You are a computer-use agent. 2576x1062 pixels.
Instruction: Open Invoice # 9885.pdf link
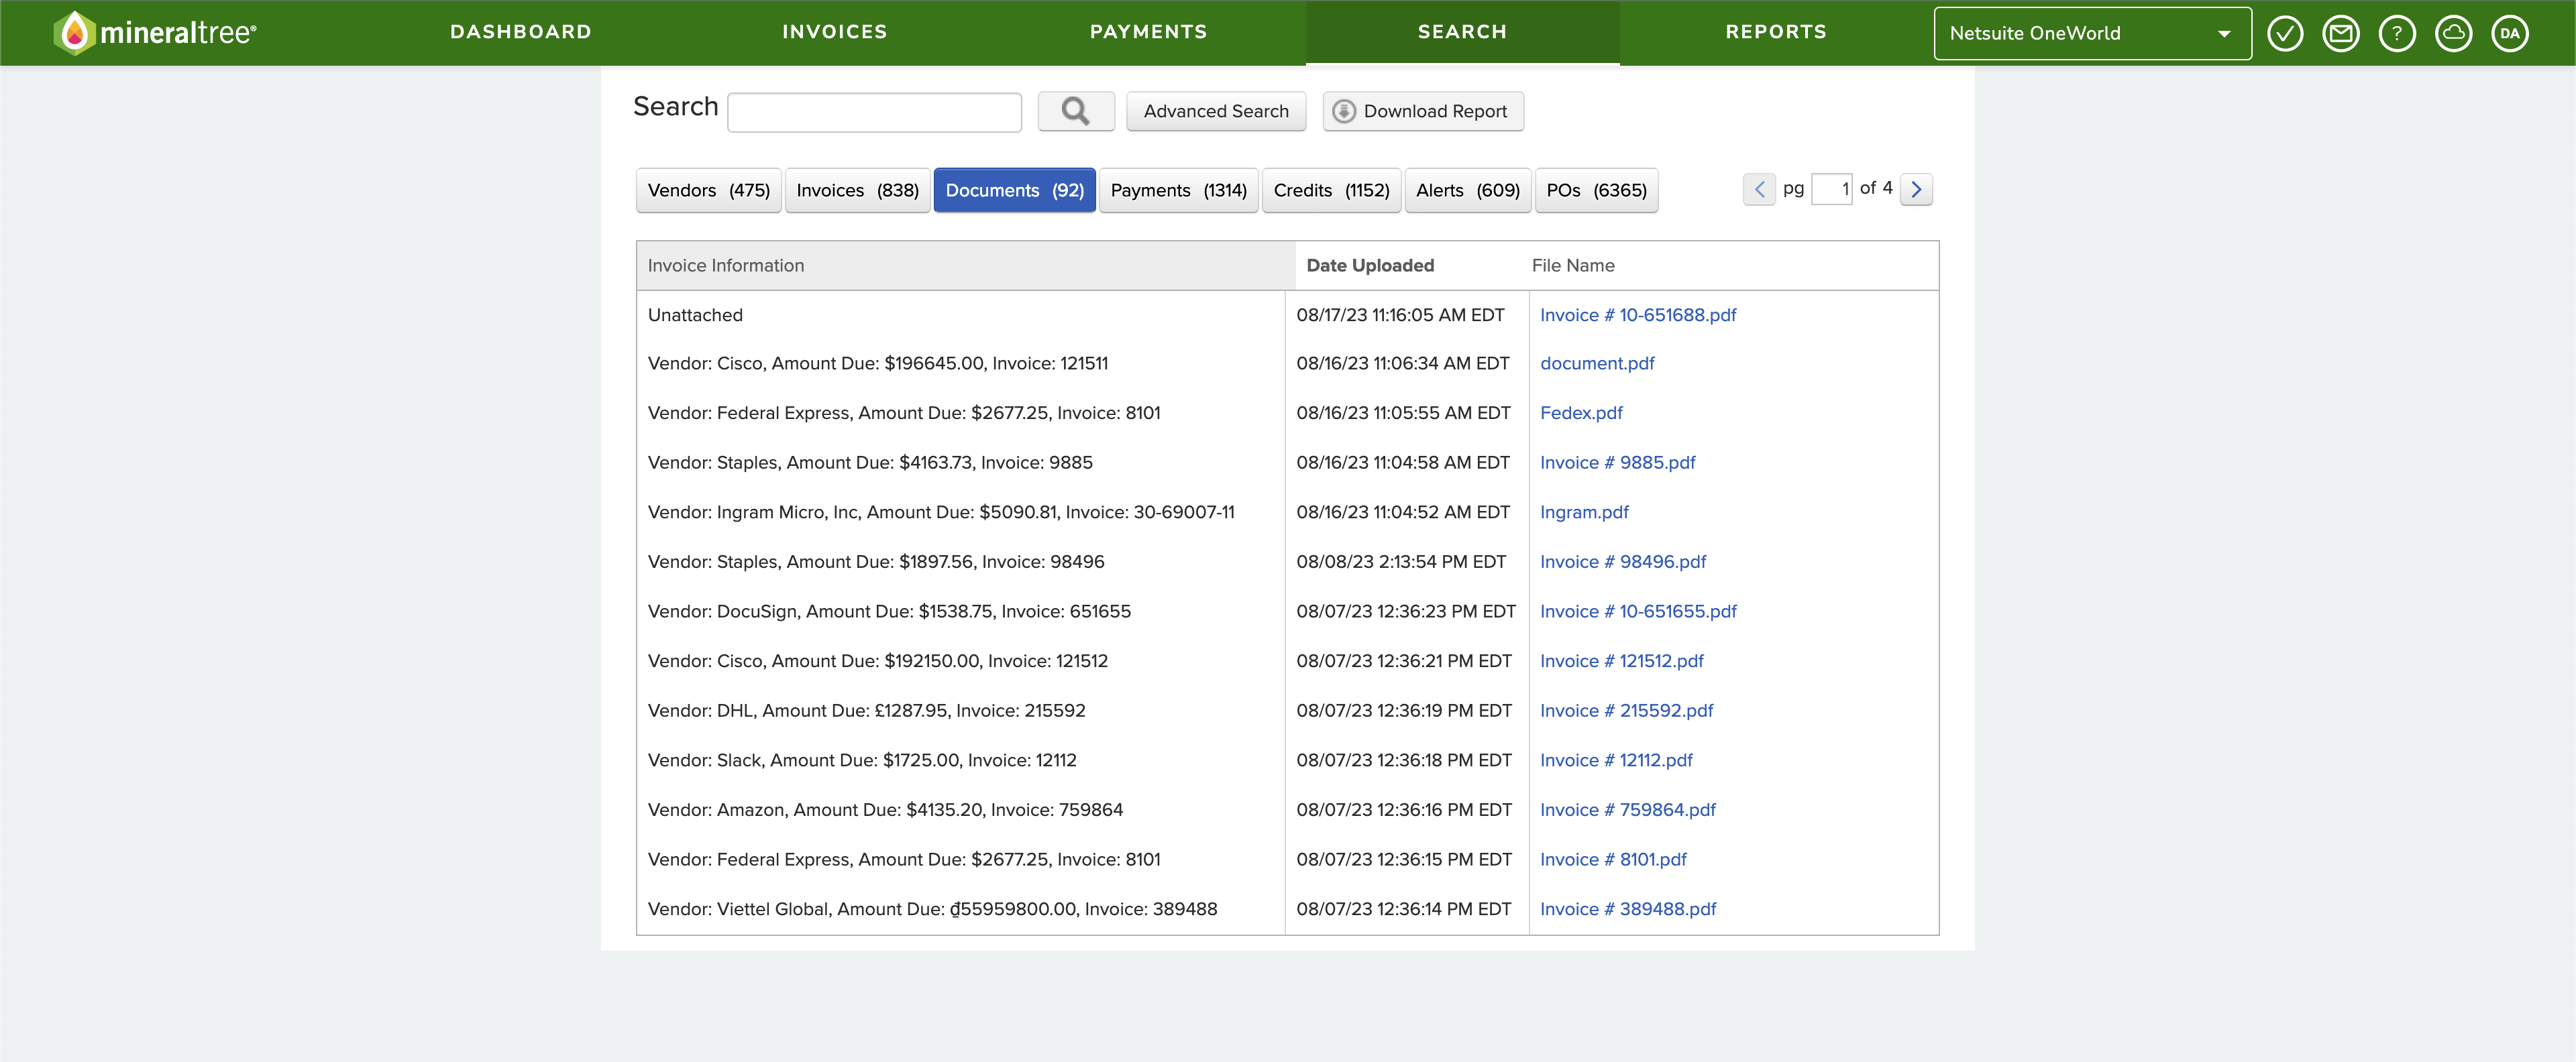click(x=1618, y=463)
